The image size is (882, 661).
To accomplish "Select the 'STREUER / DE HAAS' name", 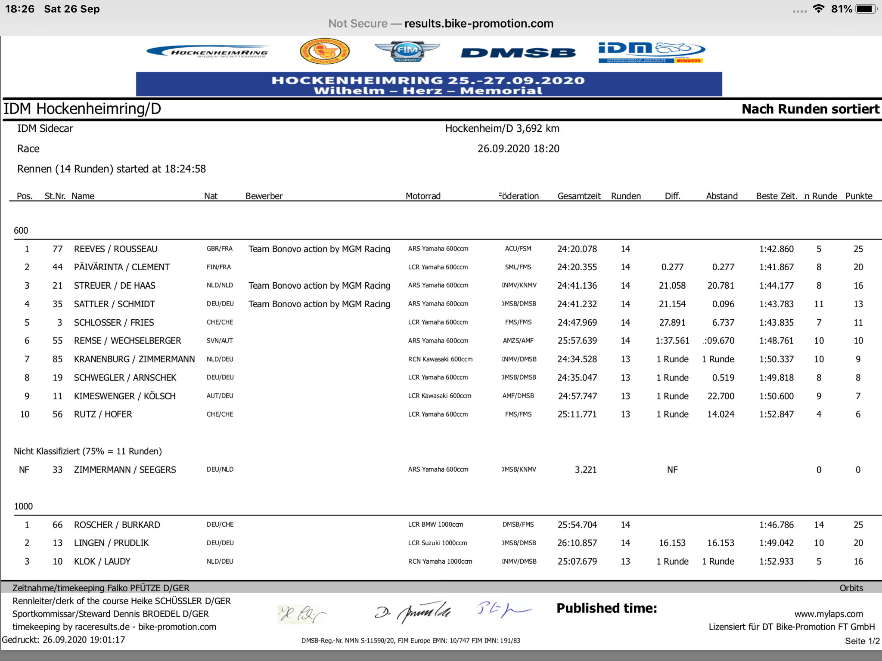I will [x=115, y=285].
